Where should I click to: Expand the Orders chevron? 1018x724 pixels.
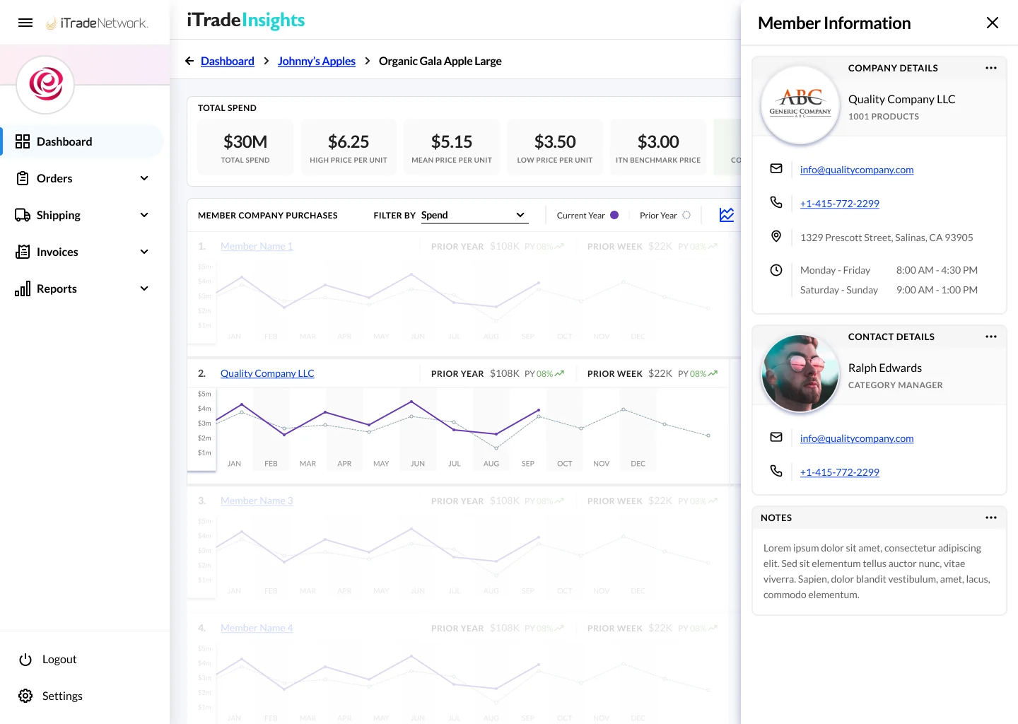tap(144, 178)
